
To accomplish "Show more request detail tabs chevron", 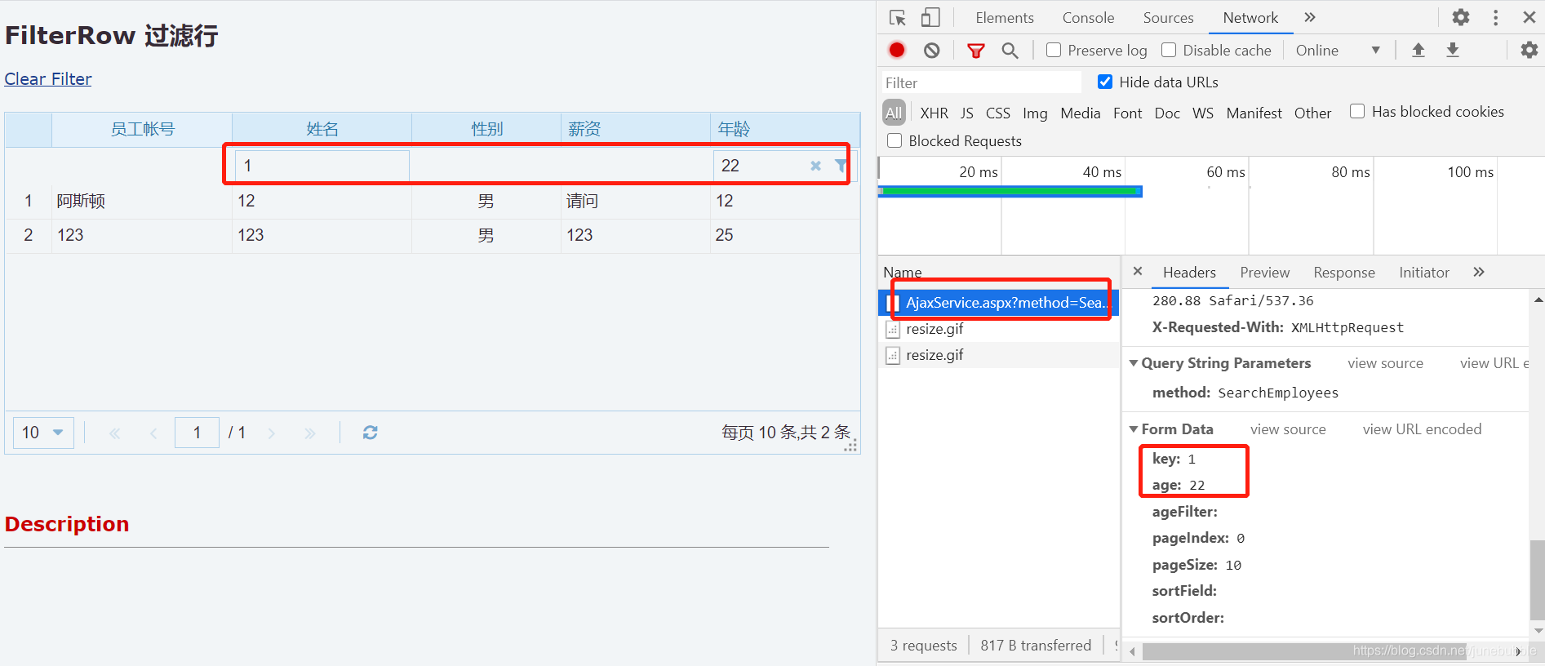I will click(1479, 272).
